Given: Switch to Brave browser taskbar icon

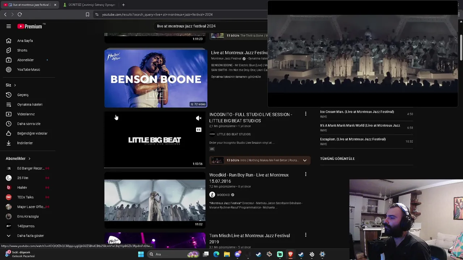Looking at the screenshot, I should click(290, 254).
